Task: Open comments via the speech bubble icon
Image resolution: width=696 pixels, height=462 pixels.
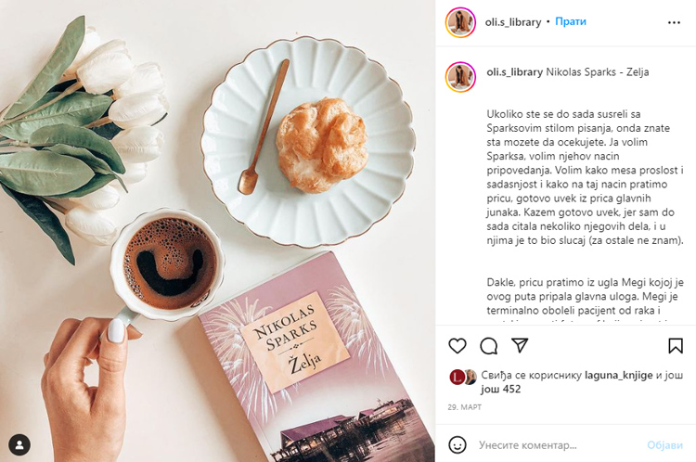Action: click(x=489, y=346)
